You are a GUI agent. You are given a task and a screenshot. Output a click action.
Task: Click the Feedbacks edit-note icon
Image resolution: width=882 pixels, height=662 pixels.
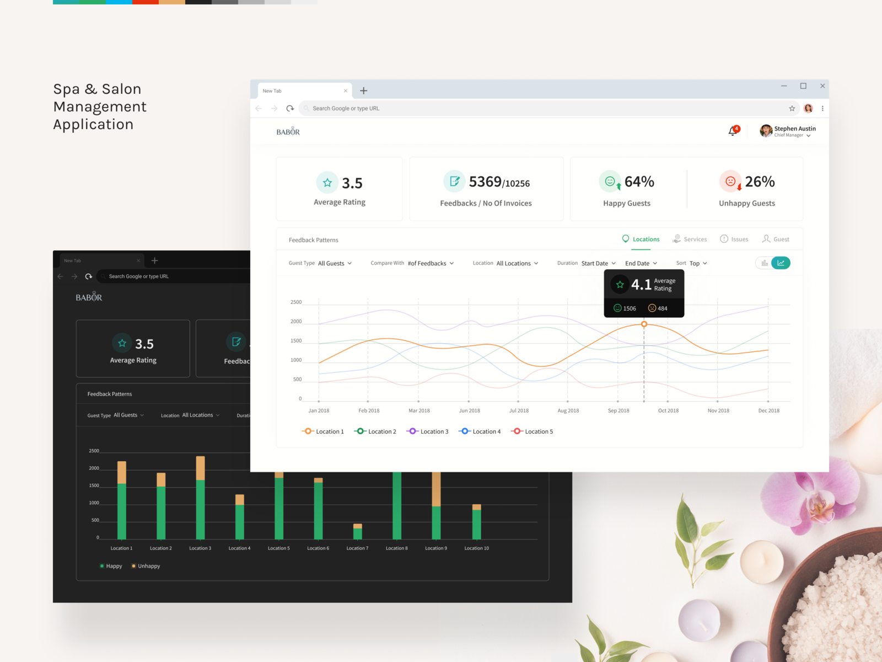pos(453,181)
